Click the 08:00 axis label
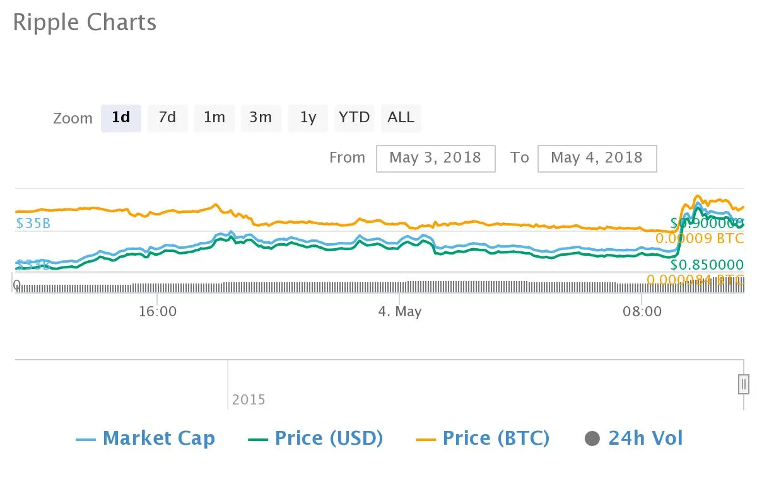 coord(642,311)
